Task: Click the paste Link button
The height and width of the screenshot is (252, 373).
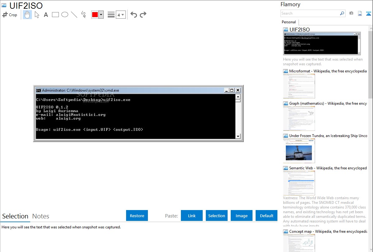Action: tap(192, 216)
